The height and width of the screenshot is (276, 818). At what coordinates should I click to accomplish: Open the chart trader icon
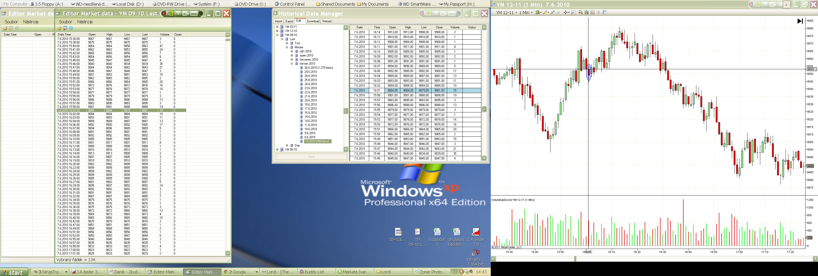pyautogui.click(x=581, y=12)
